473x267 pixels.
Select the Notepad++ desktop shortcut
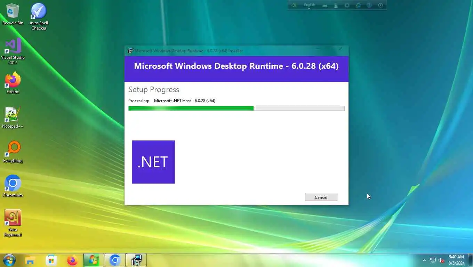(13, 118)
